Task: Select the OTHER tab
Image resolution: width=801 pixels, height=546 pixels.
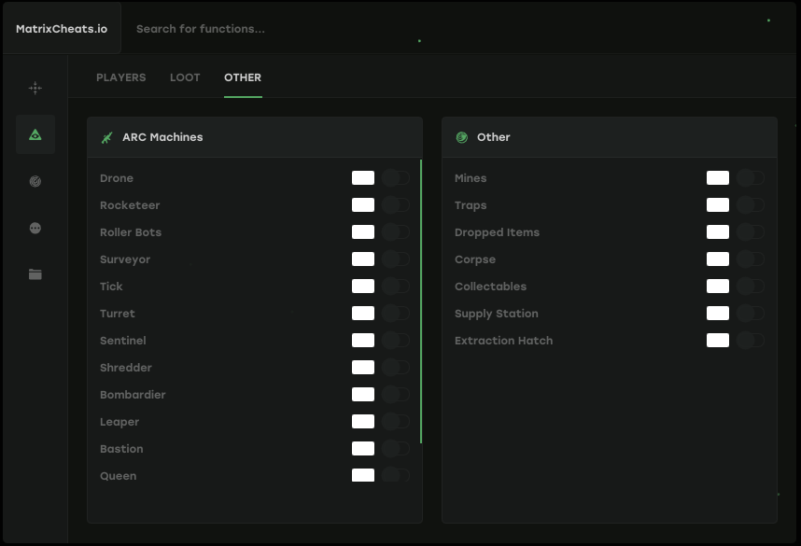Action: (243, 77)
